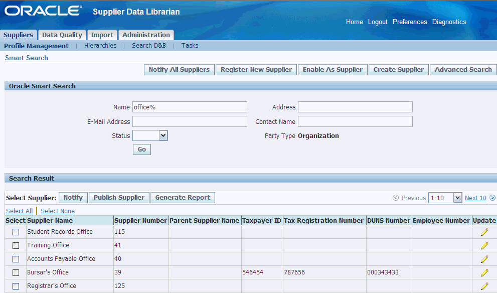This screenshot has width=497, height=293.
Task: Click the Parent Supplier Name column header
Action: tap(205, 221)
